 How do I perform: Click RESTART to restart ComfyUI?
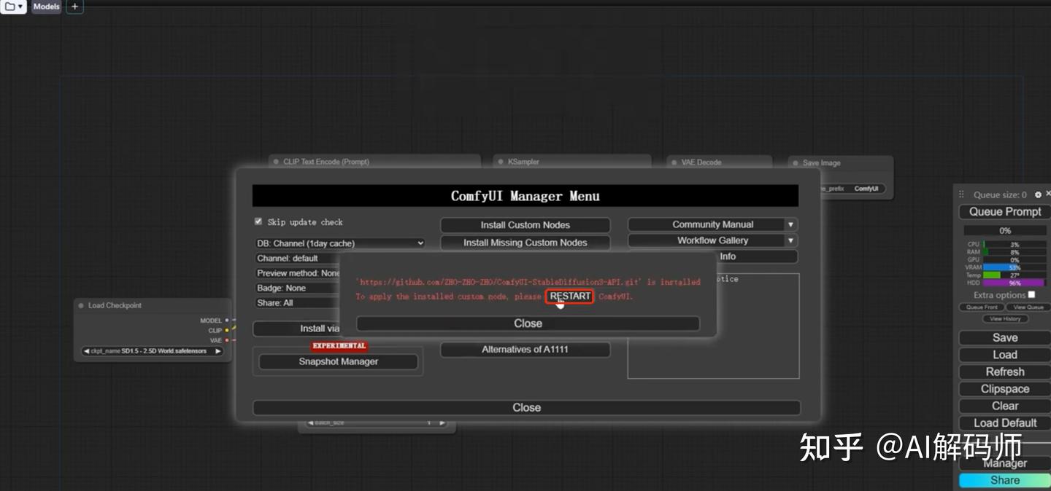click(x=569, y=296)
